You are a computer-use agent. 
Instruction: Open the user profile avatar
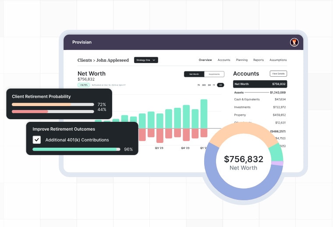(x=294, y=42)
